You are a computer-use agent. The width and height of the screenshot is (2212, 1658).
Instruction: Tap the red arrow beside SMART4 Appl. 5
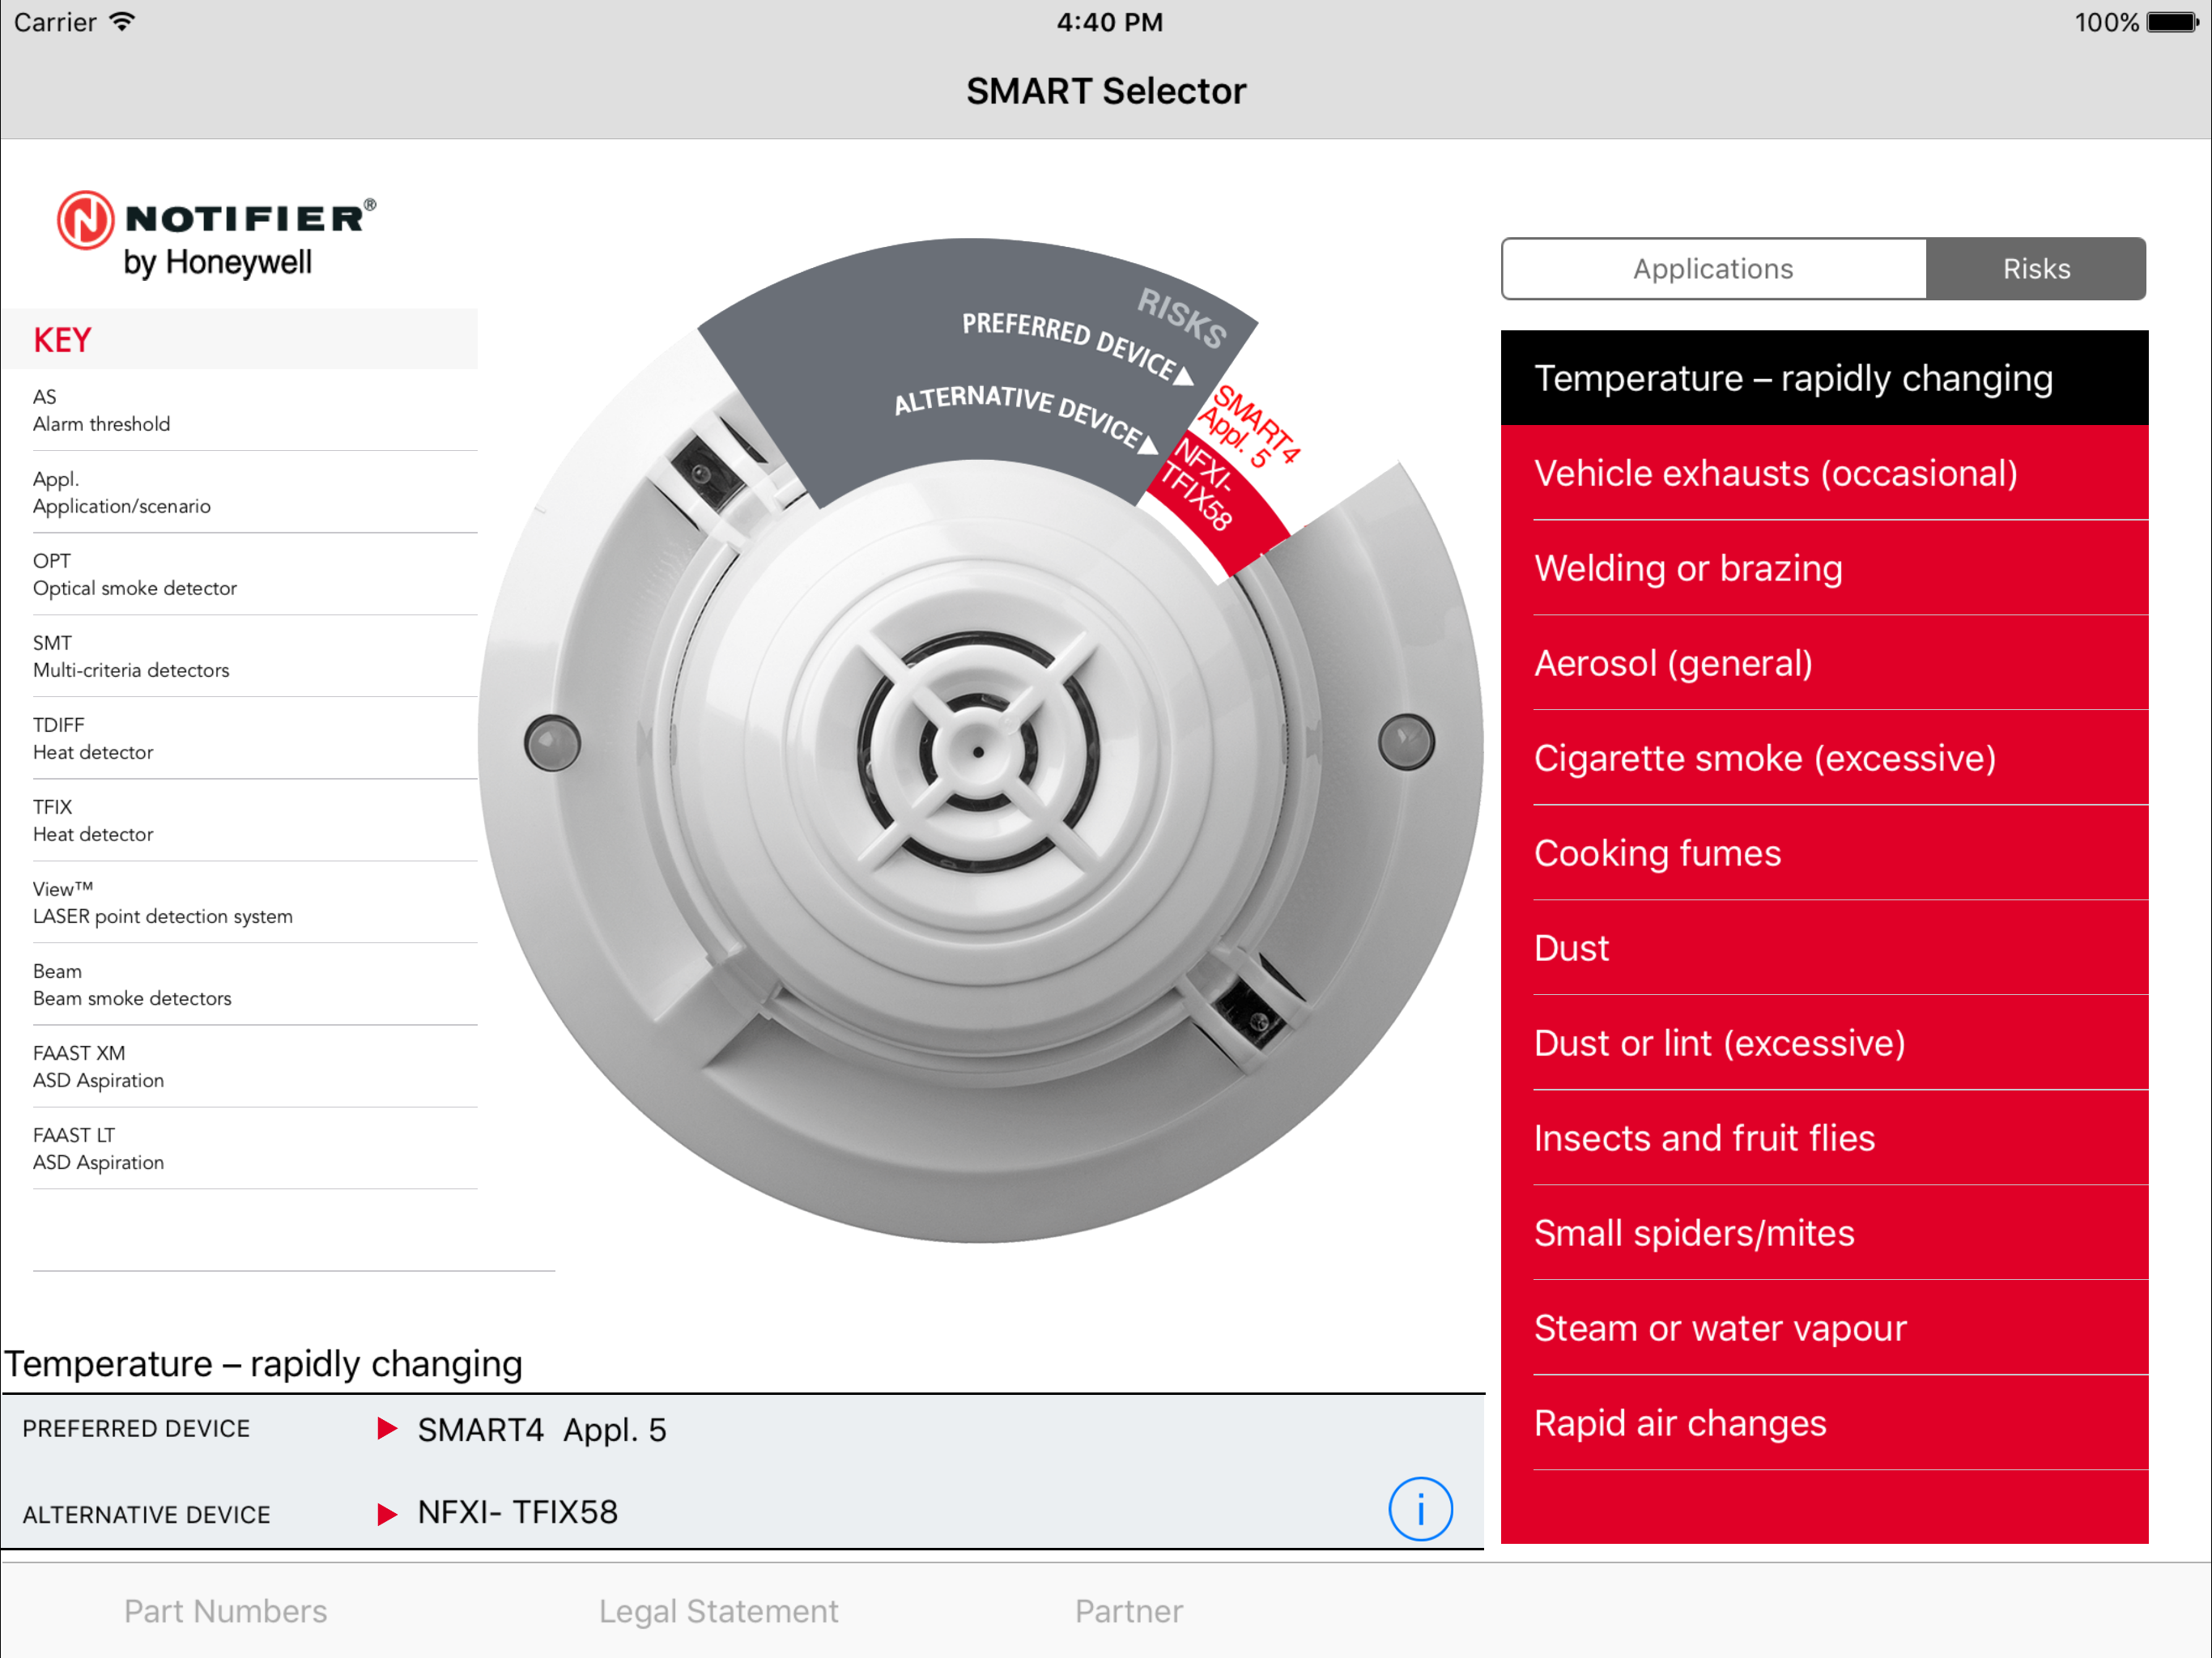tap(386, 1428)
